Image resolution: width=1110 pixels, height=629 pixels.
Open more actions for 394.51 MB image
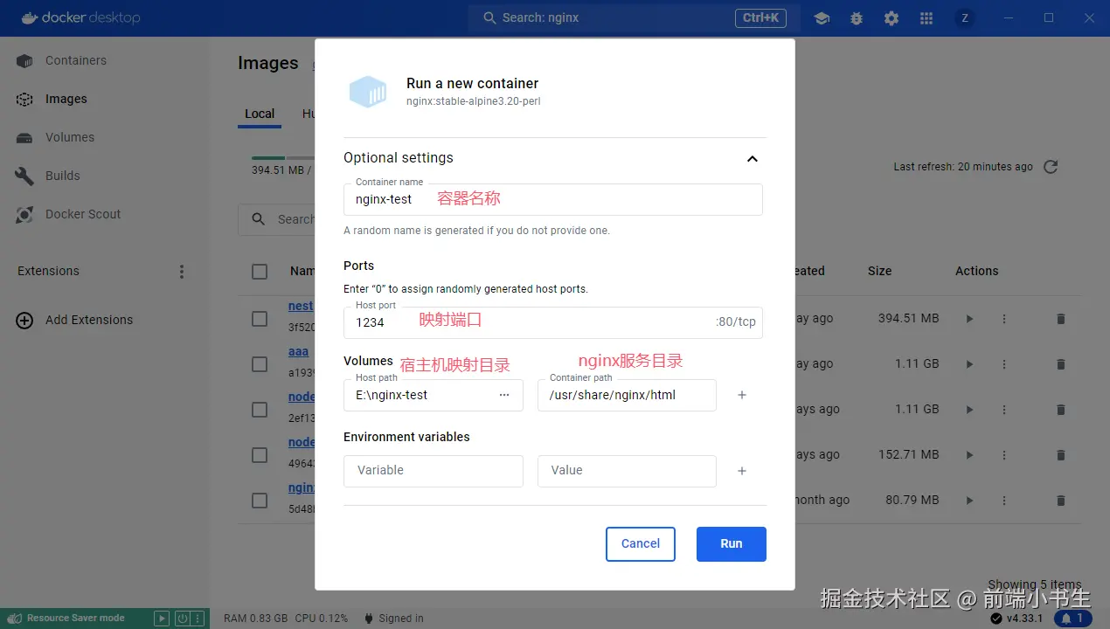pos(1004,319)
